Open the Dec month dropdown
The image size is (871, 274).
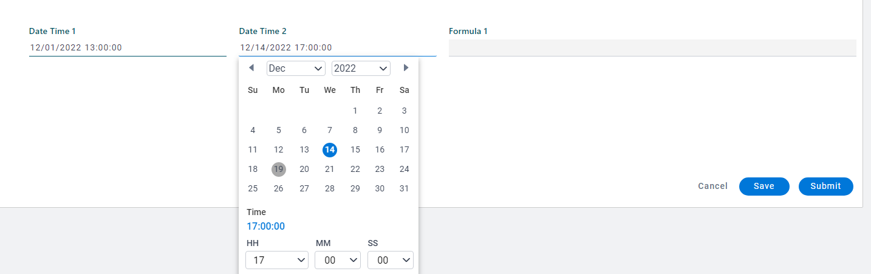(296, 69)
